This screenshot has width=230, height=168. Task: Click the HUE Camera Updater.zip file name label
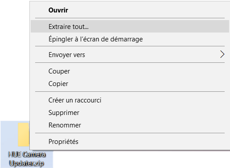click(27, 159)
